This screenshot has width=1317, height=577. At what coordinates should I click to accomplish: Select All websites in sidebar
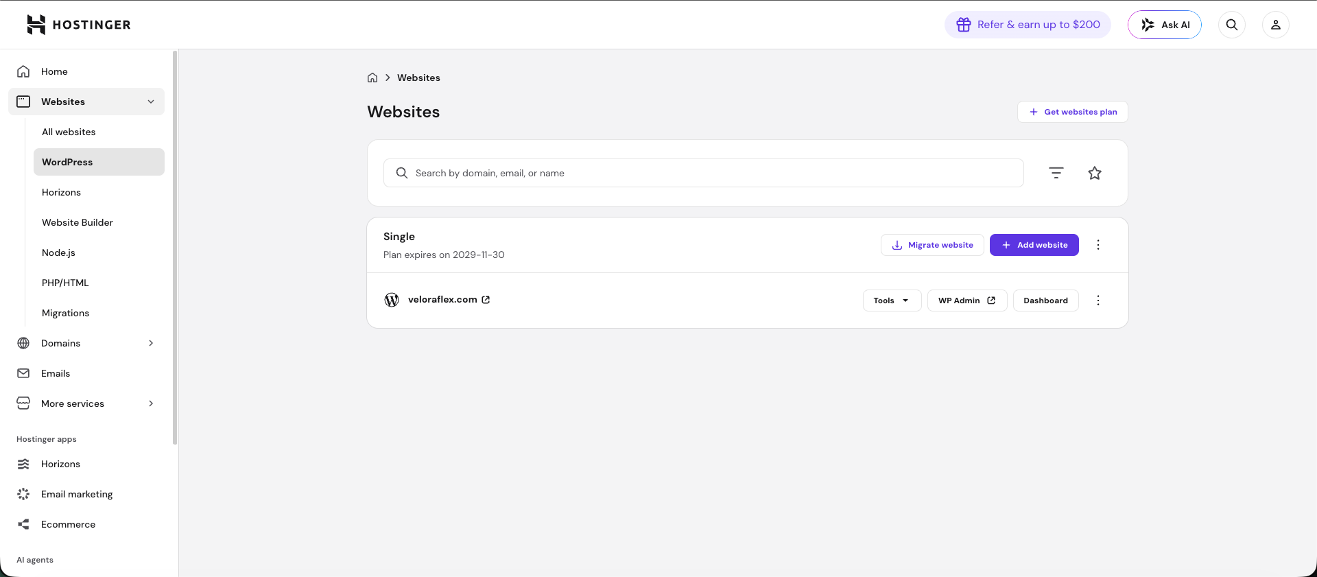99,132
